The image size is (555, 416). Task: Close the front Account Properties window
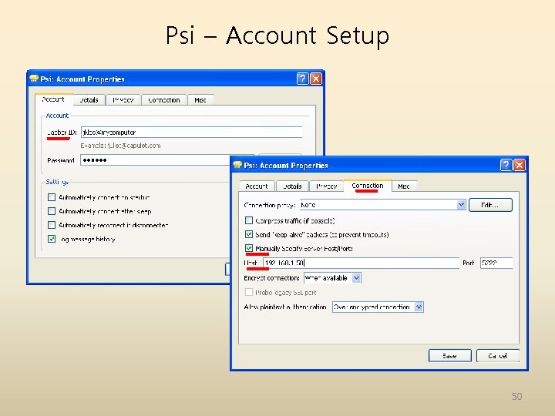pos(520,165)
